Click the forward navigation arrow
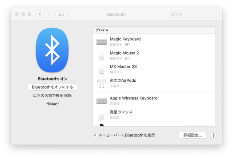The image size is (233, 158). pos(48,14)
